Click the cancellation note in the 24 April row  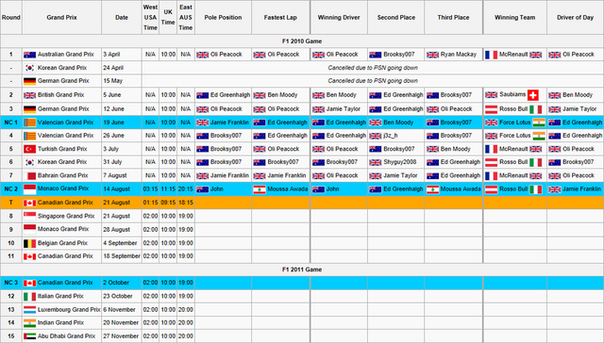pyautogui.click(x=373, y=68)
